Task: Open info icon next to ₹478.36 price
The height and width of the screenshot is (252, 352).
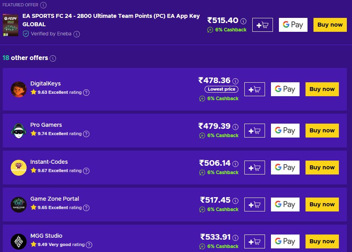Action: (235, 81)
